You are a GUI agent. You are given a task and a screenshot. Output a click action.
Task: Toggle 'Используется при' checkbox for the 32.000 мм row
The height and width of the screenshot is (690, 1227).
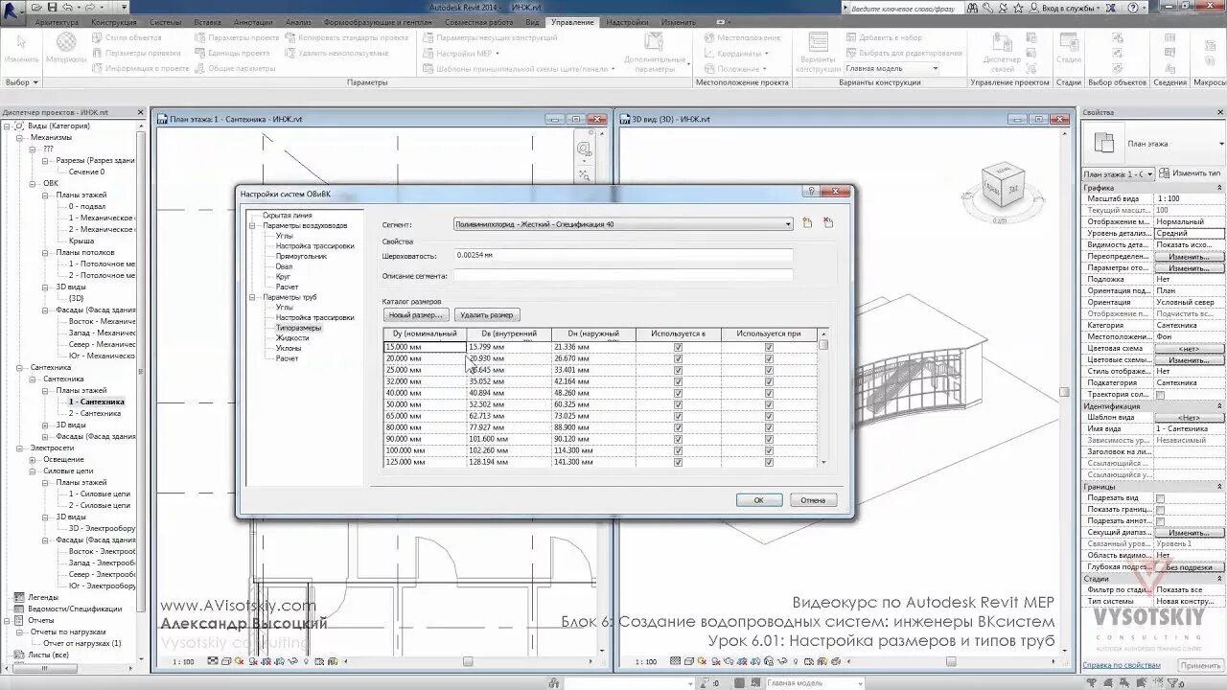pos(769,381)
